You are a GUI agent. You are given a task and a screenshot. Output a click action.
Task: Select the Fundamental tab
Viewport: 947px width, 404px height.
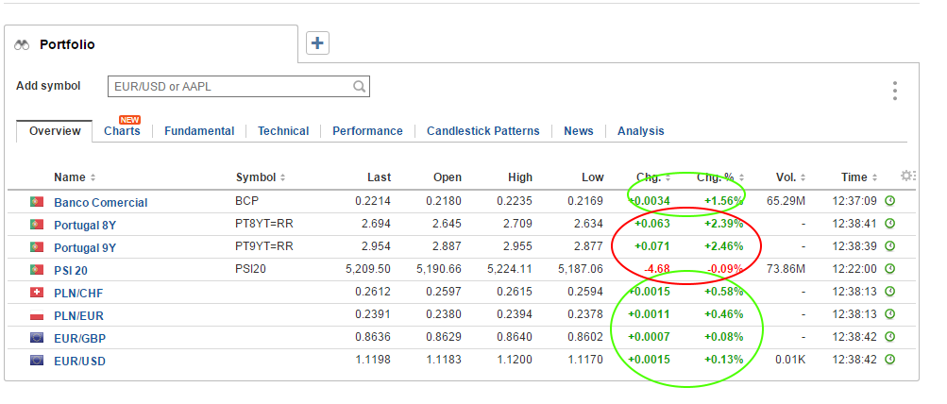(x=199, y=131)
